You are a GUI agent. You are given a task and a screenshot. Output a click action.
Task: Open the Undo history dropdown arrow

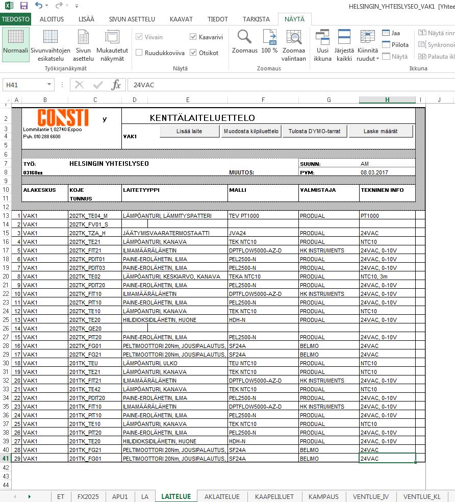(47, 6)
